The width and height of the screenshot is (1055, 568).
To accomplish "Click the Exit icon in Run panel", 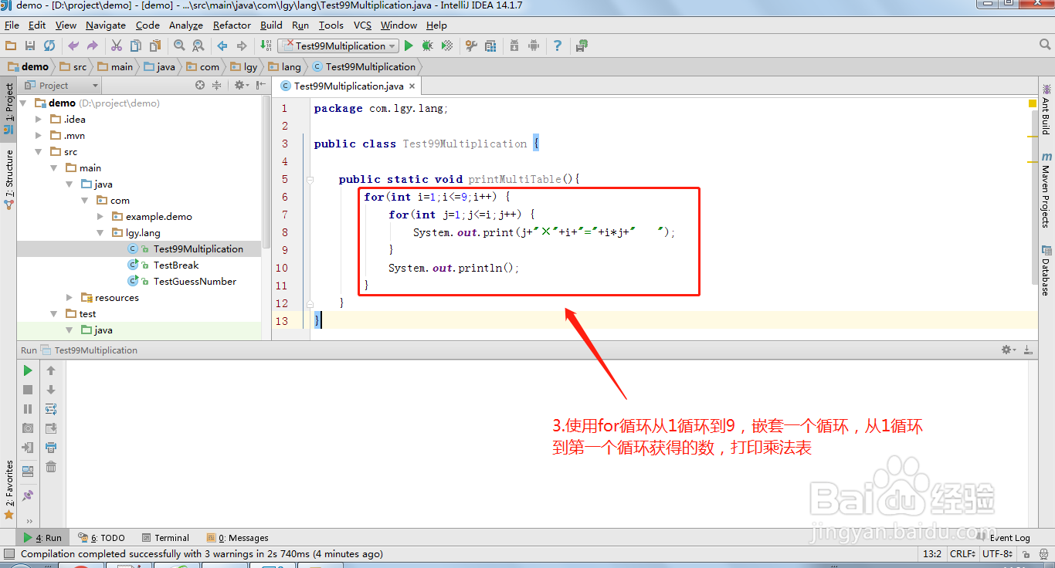I will (x=28, y=448).
